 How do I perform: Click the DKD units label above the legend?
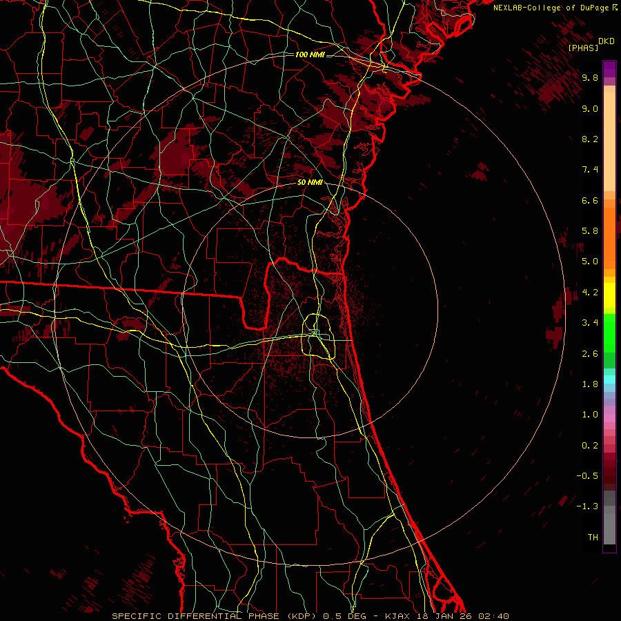[607, 41]
